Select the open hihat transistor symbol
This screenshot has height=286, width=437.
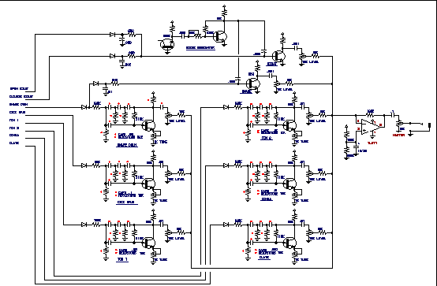[x=278, y=56]
